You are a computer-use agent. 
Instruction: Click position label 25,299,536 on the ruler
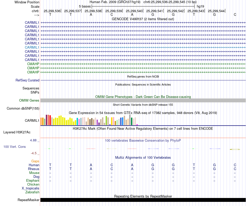(52, 11)
